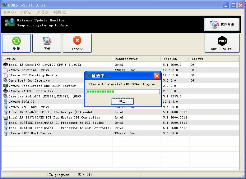The height and width of the screenshot is (179, 246).
Task: Select VMware Accelerated AMD PCNet Adapter list row
Action: [42, 86]
